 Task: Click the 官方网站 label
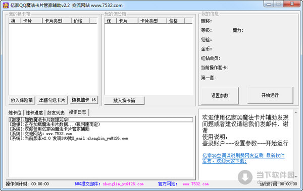[167, 184]
